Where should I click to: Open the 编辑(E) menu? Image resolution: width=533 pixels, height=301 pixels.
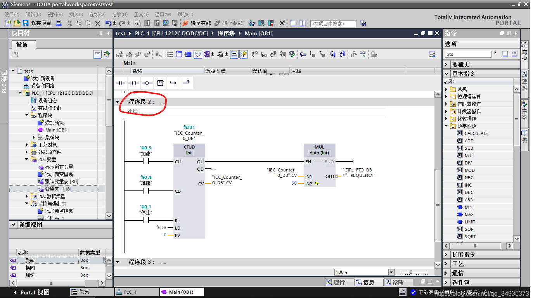click(33, 14)
